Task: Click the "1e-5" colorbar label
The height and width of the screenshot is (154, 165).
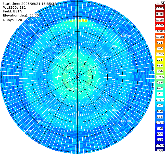Action: click(160, 60)
